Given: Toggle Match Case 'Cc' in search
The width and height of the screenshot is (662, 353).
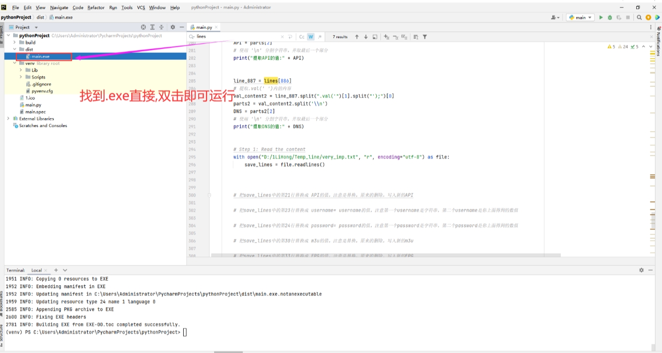Looking at the screenshot, I should click(x=302, y=37).
